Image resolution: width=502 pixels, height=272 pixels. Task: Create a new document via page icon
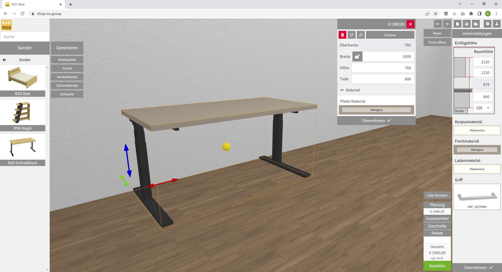pos(457,24)
